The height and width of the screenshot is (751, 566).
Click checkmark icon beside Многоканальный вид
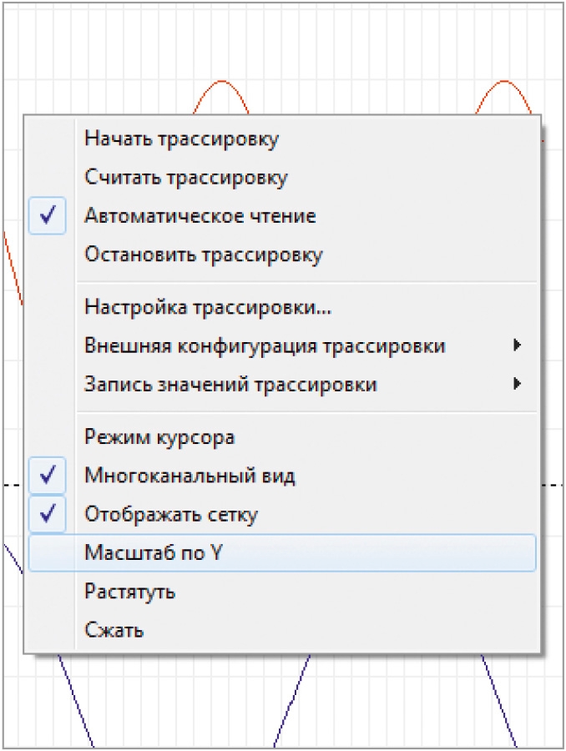(x=47, y=476)
